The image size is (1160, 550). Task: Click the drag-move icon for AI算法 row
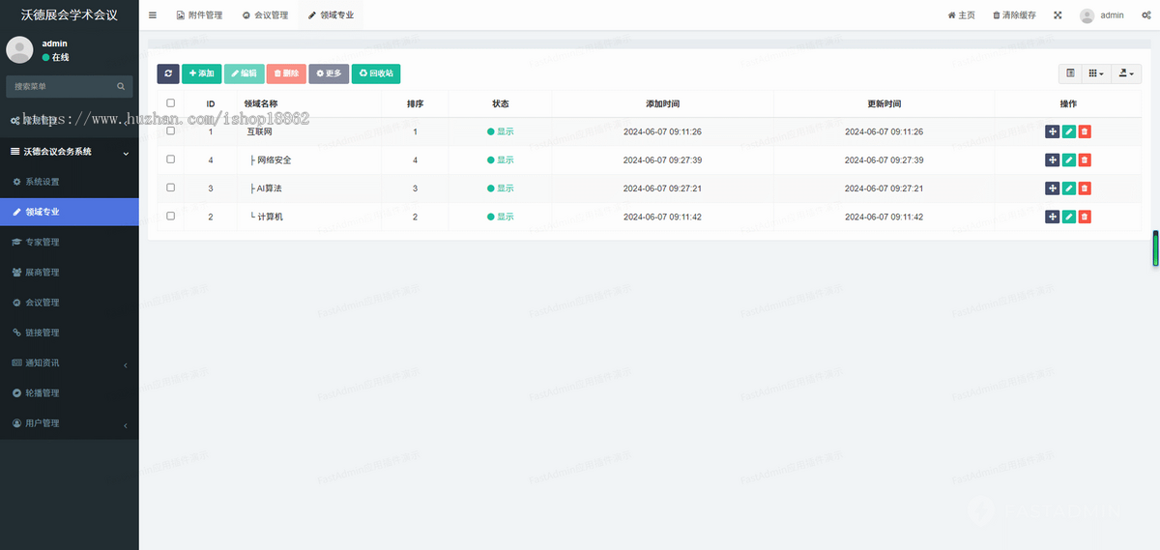tap(1052, 188)
